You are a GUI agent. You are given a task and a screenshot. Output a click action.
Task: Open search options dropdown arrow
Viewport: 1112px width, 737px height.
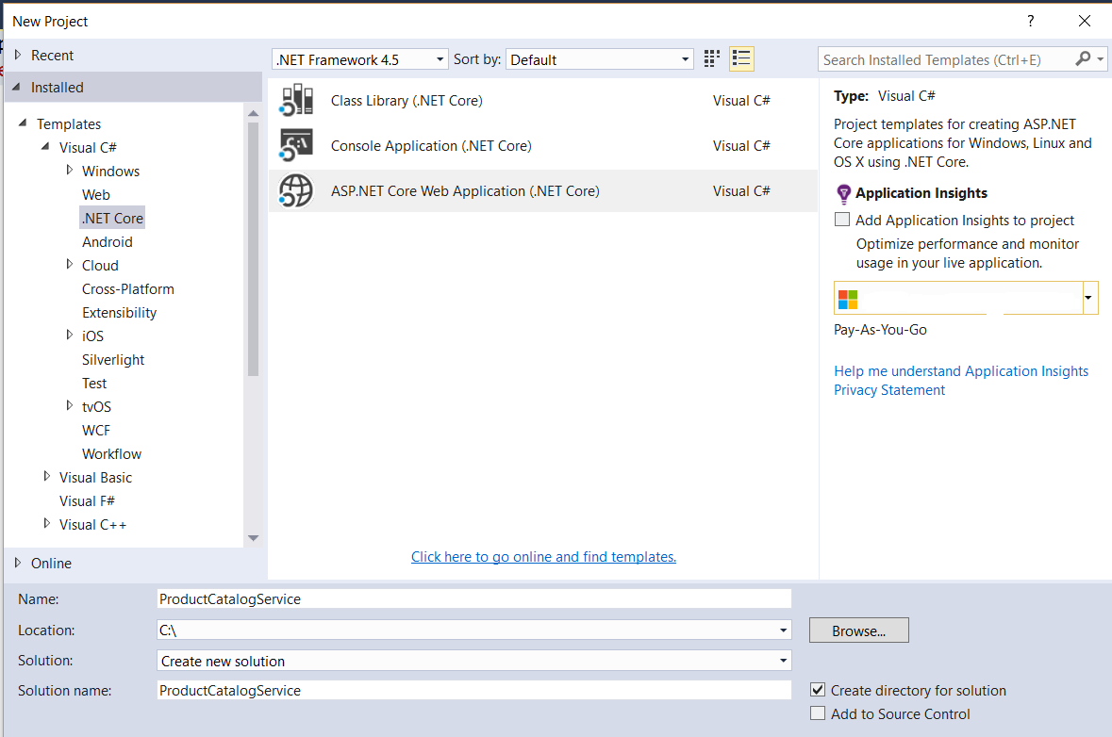tap(1100, 59)
